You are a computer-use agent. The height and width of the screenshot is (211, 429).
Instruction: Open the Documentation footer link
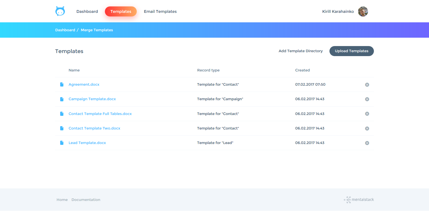point(86,200)
